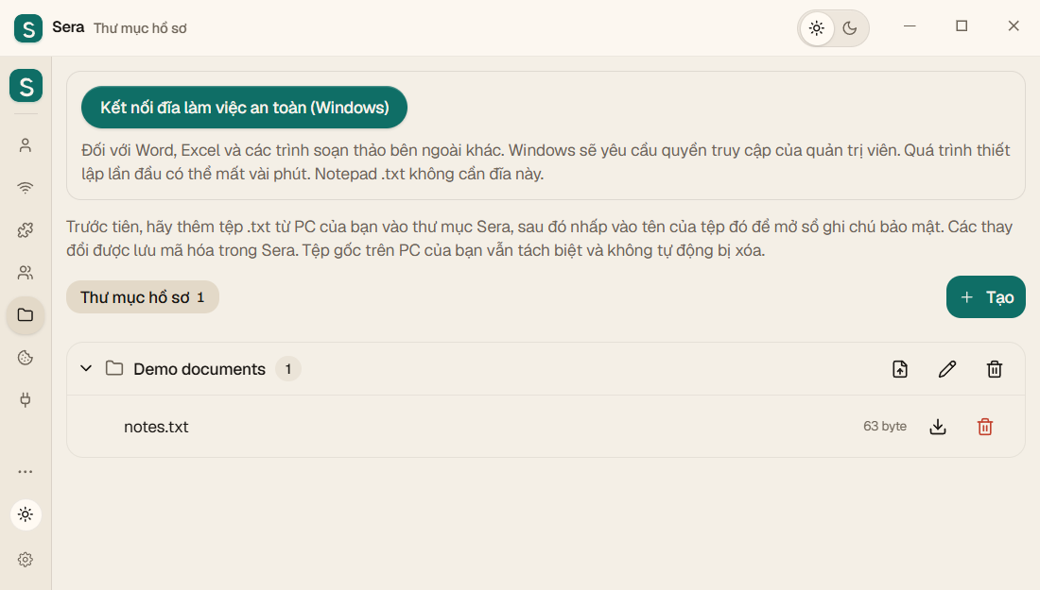Rename Demo documents with the pencil icon
Viewport: 1040px width, 590px height.
[x=947, y=369]
